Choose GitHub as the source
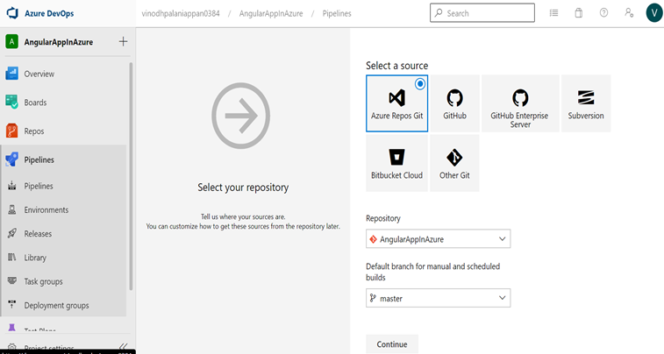This screenshot has width=664, height=354. pyautogui.click(x=454, y=103)
